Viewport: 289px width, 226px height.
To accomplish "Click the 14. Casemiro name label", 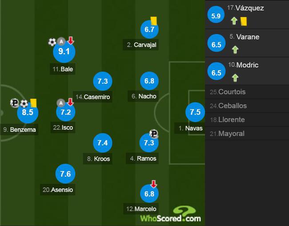I will [x=93, y=97].
